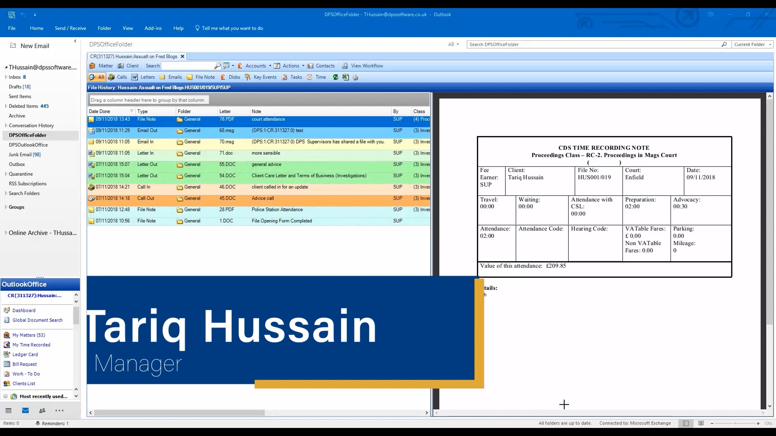
Task: Click the Excel export icon
Action: pos(345,77)
